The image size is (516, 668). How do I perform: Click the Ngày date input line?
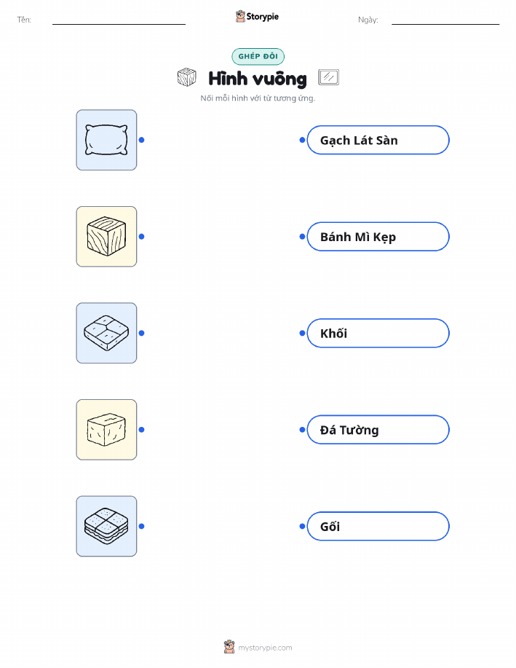(445, 20)
